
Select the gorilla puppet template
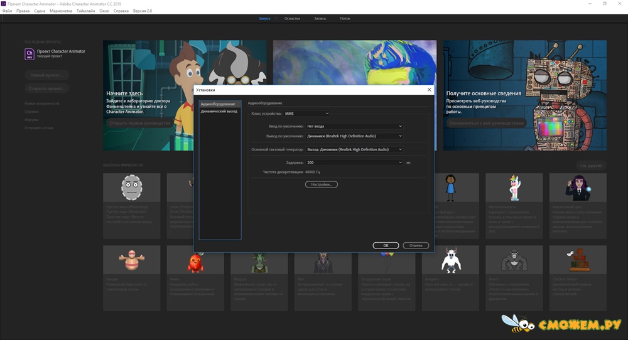pyautogui.click(x=514, y=279)
